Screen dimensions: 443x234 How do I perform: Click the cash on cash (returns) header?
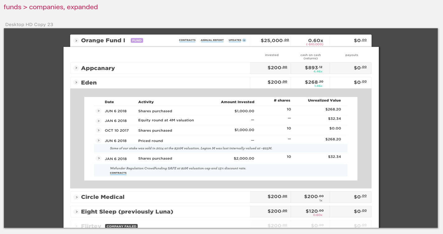pos(311,57)
